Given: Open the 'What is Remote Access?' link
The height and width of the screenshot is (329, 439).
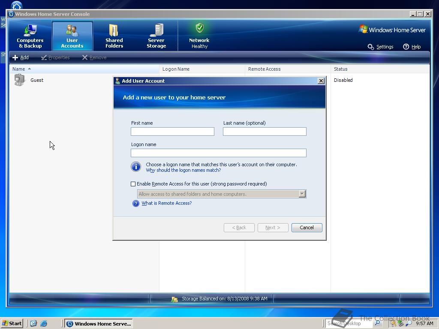Looking at the screenshot, I should [167, 203].
